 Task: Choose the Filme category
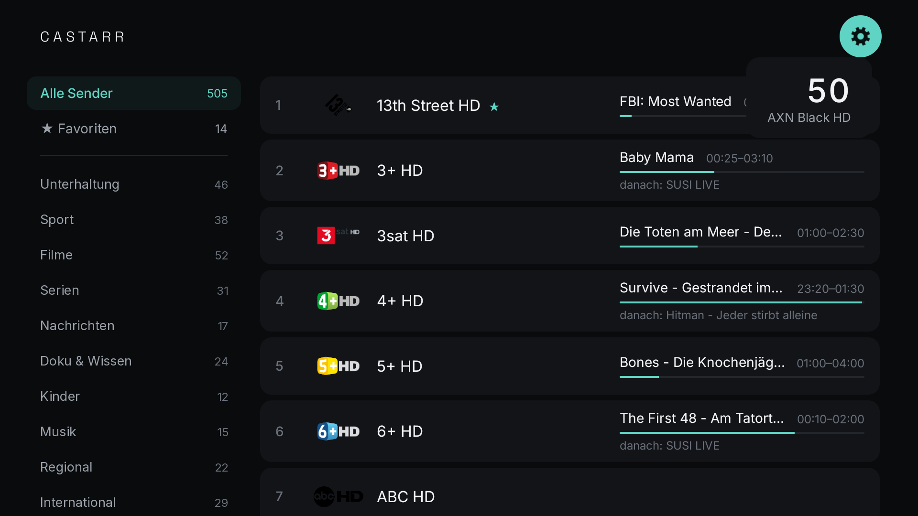click(134, 255)
